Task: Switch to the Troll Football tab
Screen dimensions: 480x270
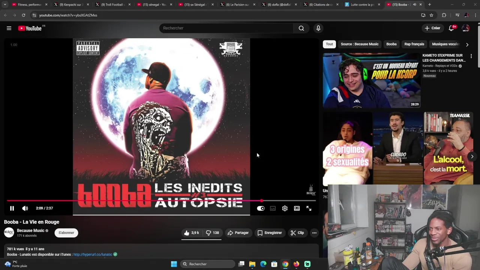Action: pyautogui.click(x=113, y=5)
